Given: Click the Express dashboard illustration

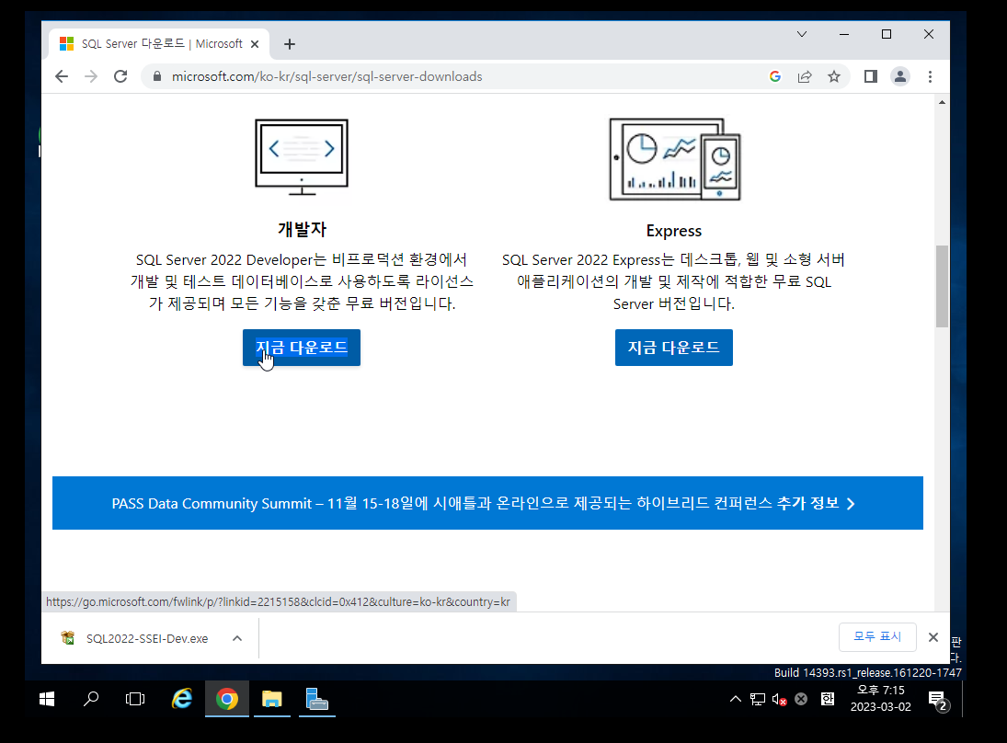Looking at the screenshot, I should (x=674, y=159).
